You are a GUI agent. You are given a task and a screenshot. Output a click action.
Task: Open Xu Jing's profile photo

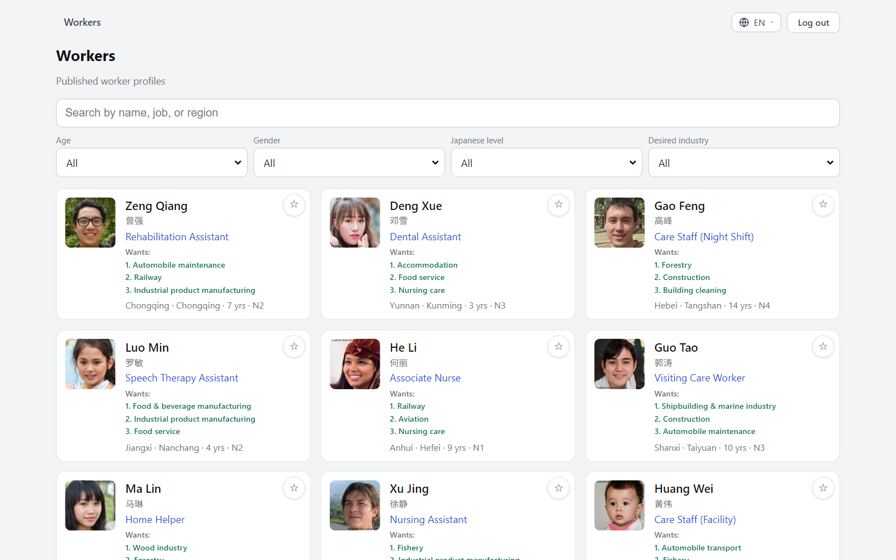click(x=355, y=505)
